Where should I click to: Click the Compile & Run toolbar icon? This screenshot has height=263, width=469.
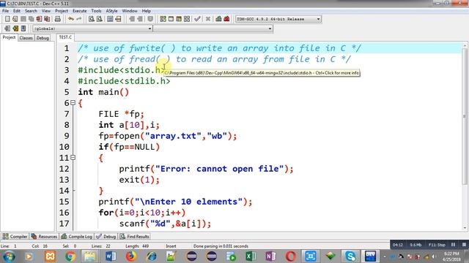[179, 19]
